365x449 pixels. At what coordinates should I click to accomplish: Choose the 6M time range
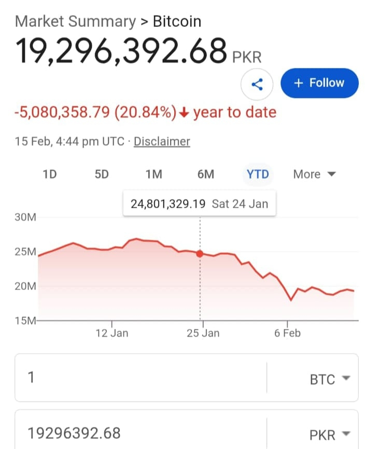coord(206,174)
